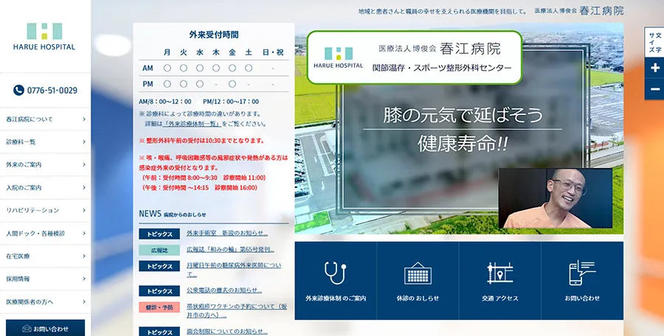Click the Harue Hospital logo in sidebar
Screen dimensions: 664x336
tap(44, 36)
